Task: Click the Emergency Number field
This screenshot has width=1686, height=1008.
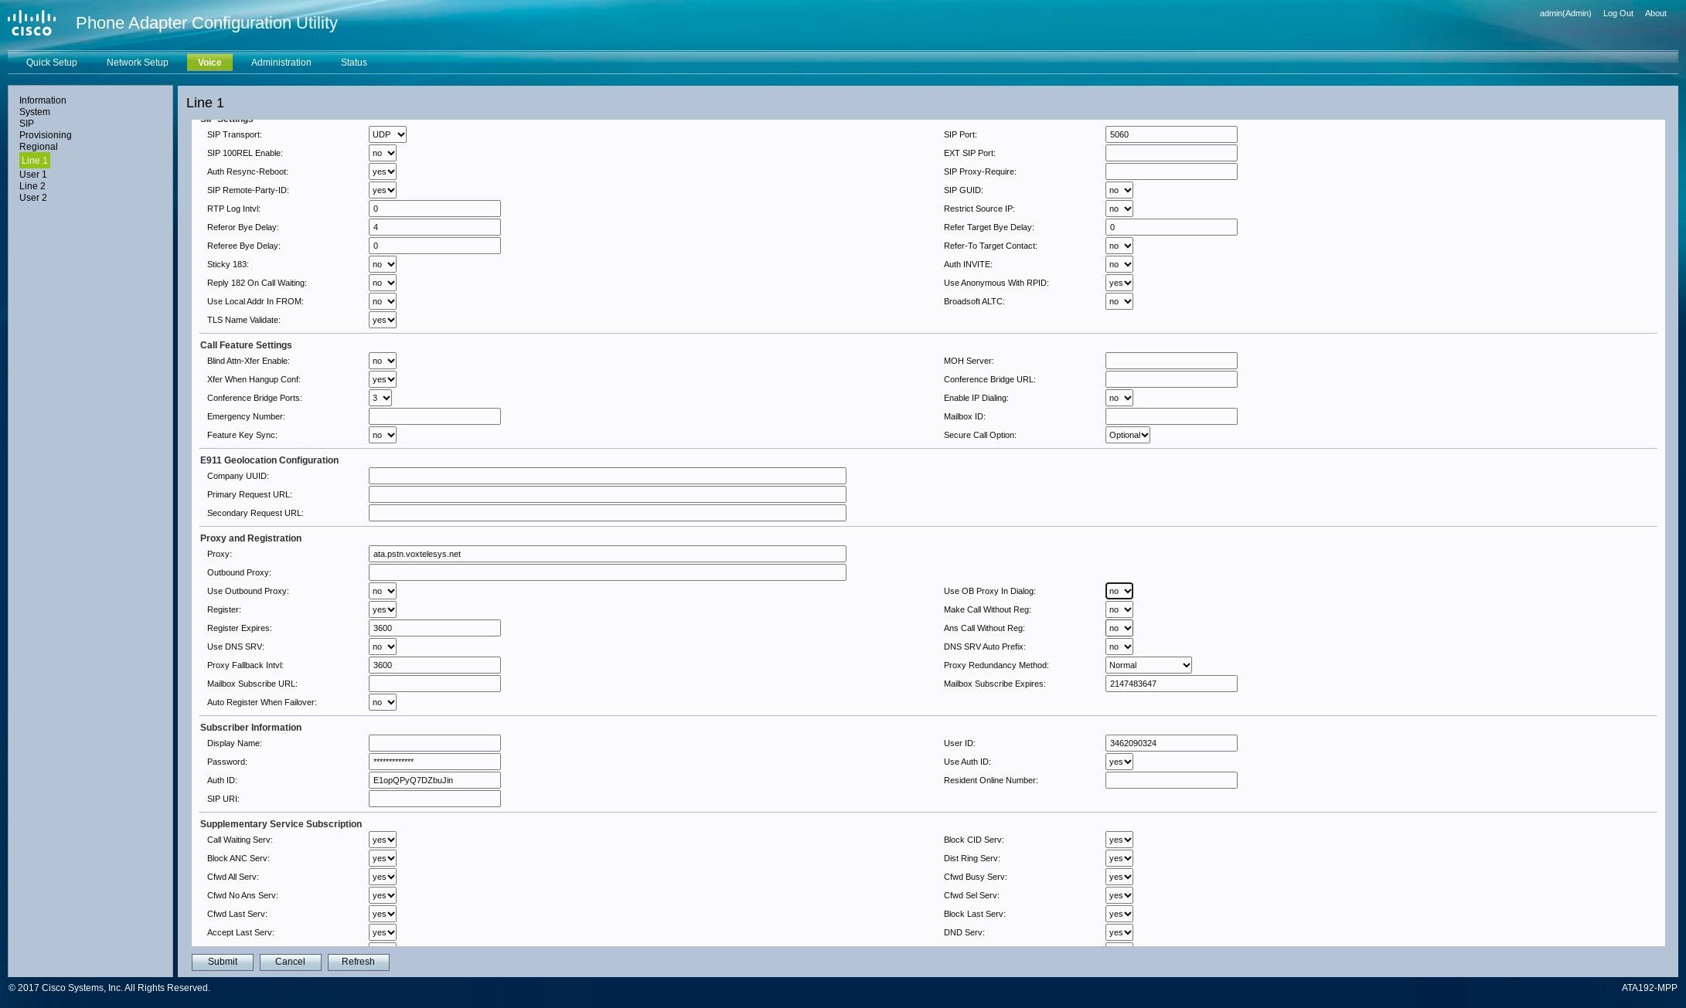Action: pos(434,416)
